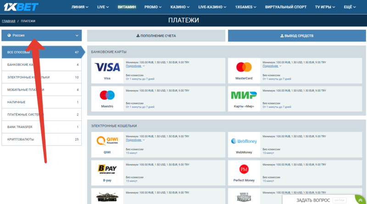The image size is (367, 204).
Task: Open the 1XGAMES menu dropdown
Action: (245, 7)
